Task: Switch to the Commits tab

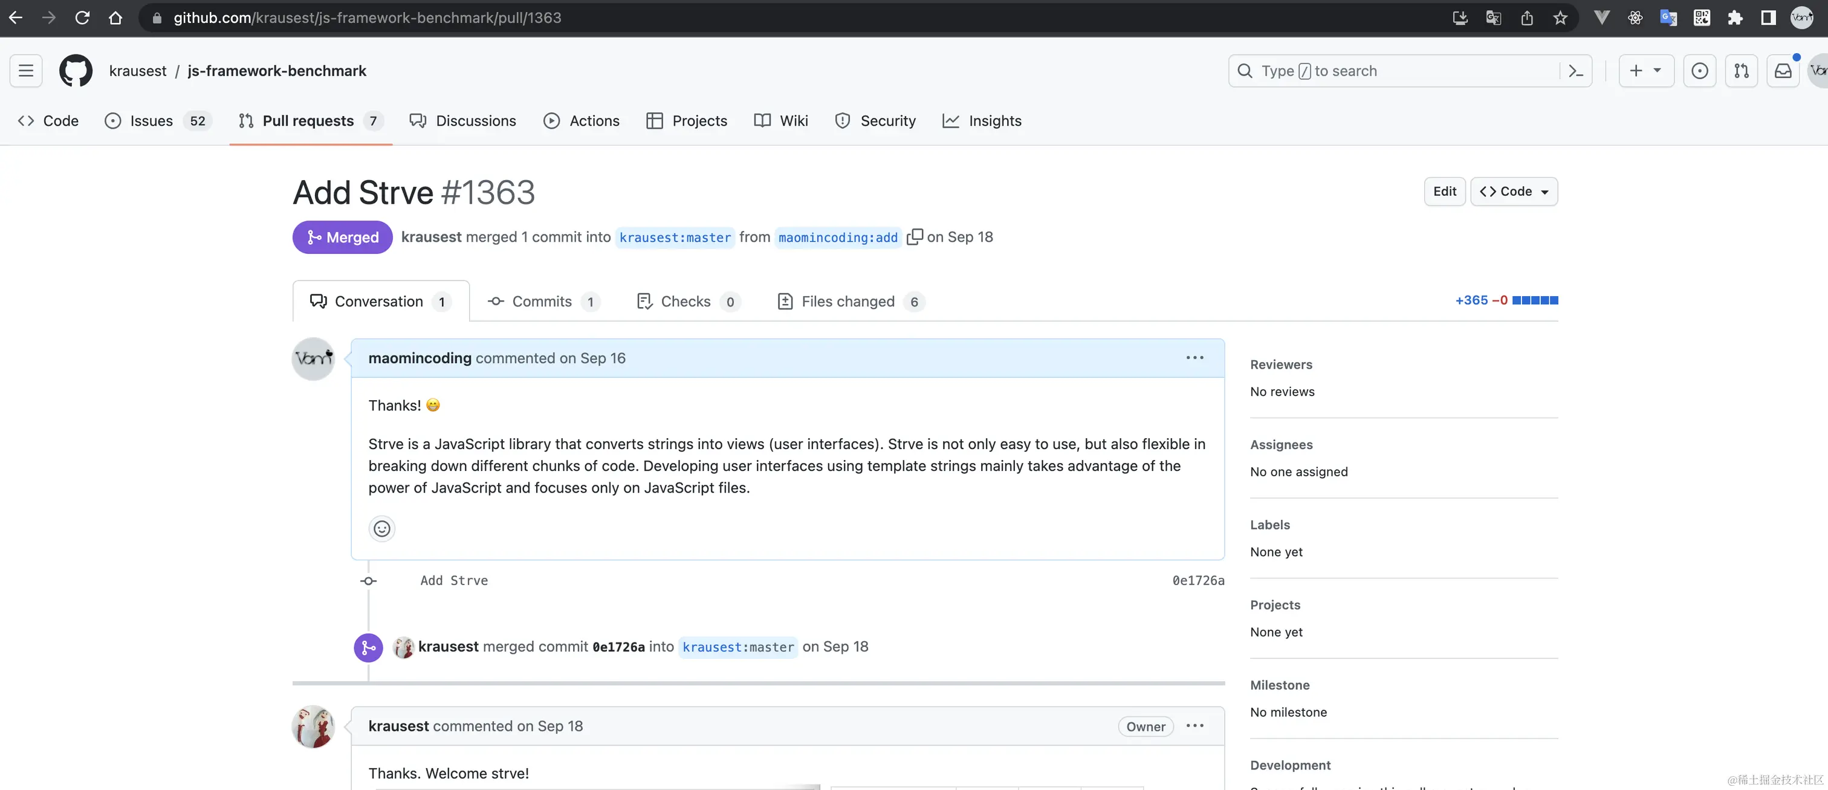Action: [x=542, y=302]
